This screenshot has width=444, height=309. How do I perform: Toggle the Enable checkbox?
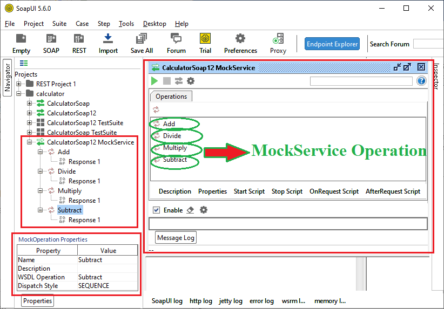pos(156,210)
